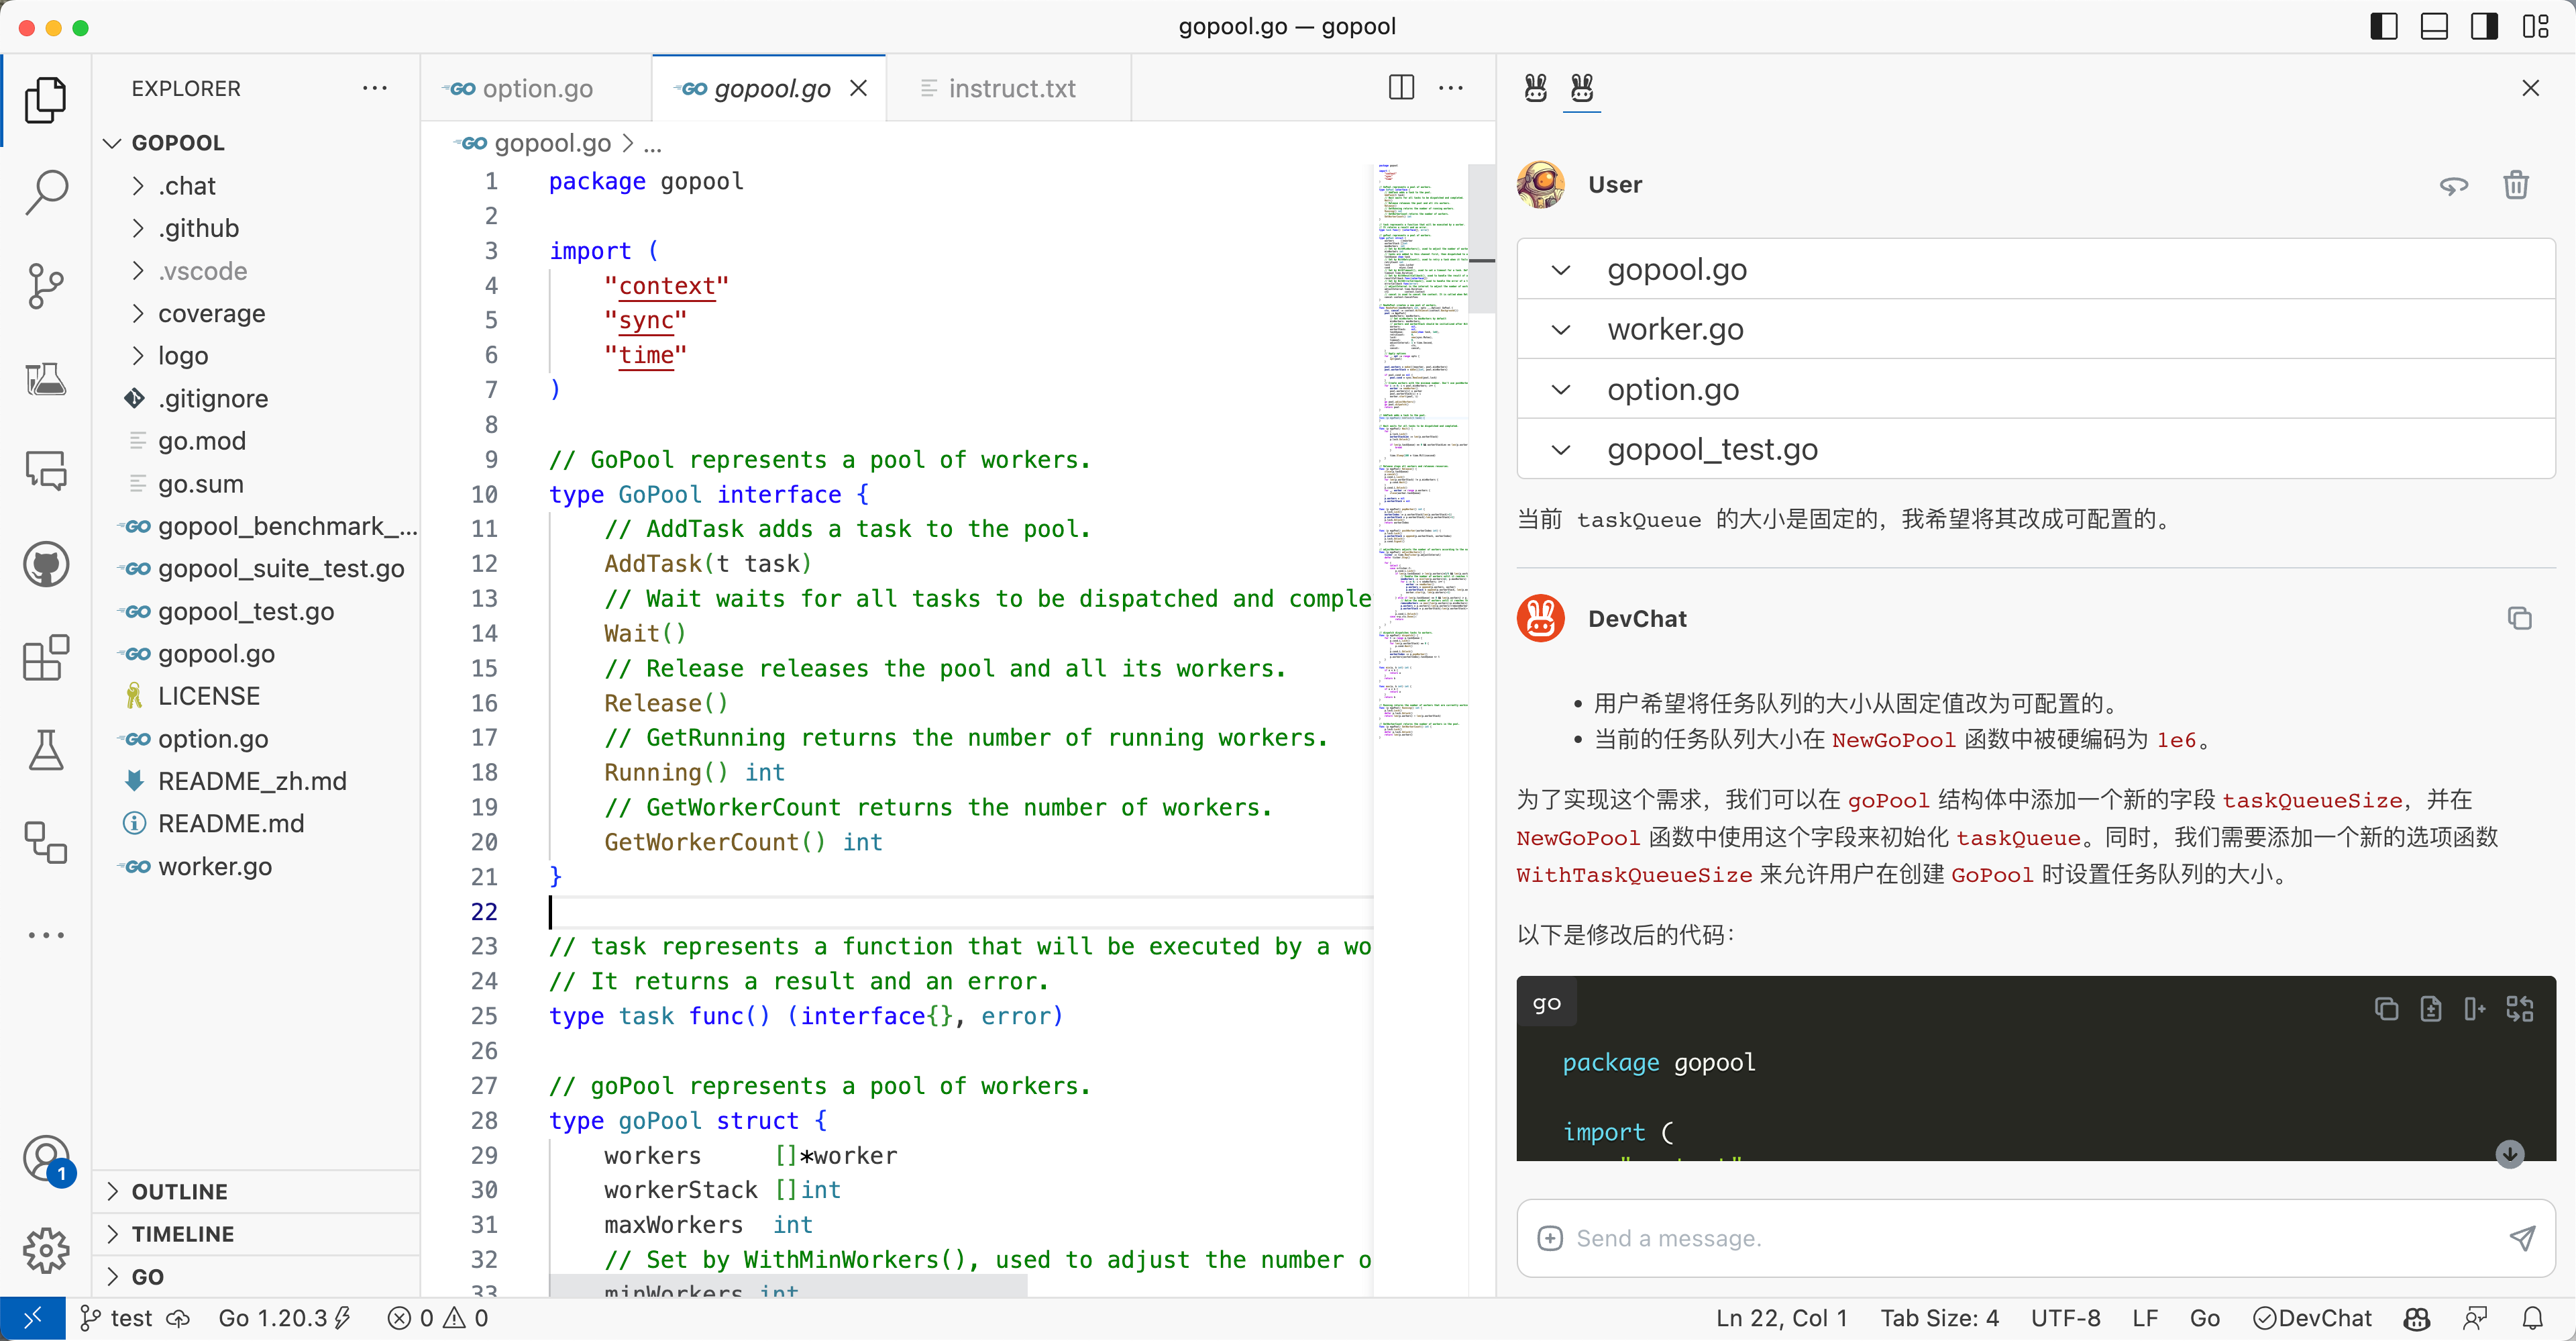Open worker.go from the explorer
2576x1341 pixels.
(x=214, y=866)
